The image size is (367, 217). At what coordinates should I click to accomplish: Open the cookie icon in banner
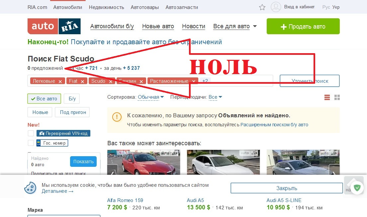coord(31,188)
